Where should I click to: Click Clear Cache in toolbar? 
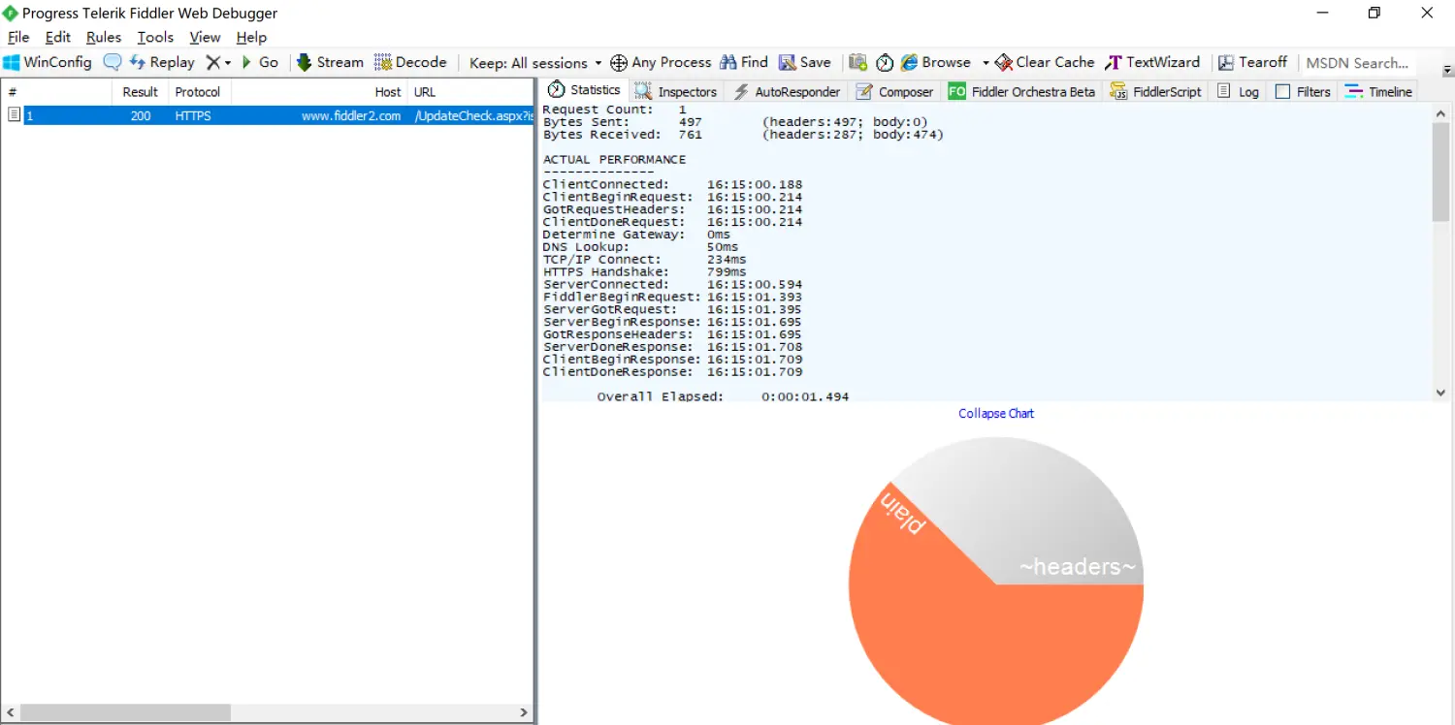coord(1045,62)
